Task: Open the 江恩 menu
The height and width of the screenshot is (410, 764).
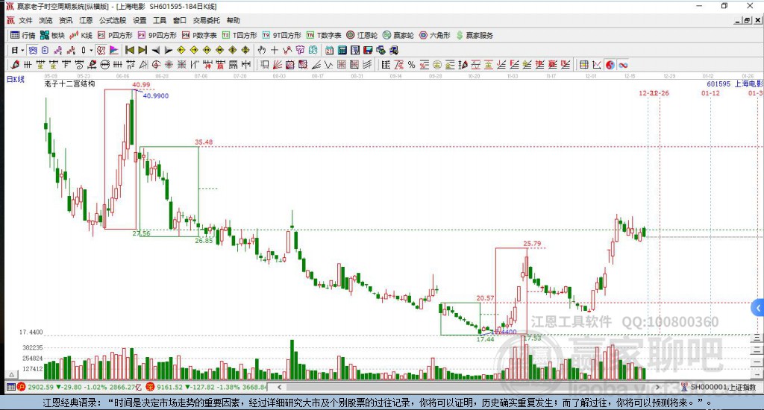Action: [86, 20]
